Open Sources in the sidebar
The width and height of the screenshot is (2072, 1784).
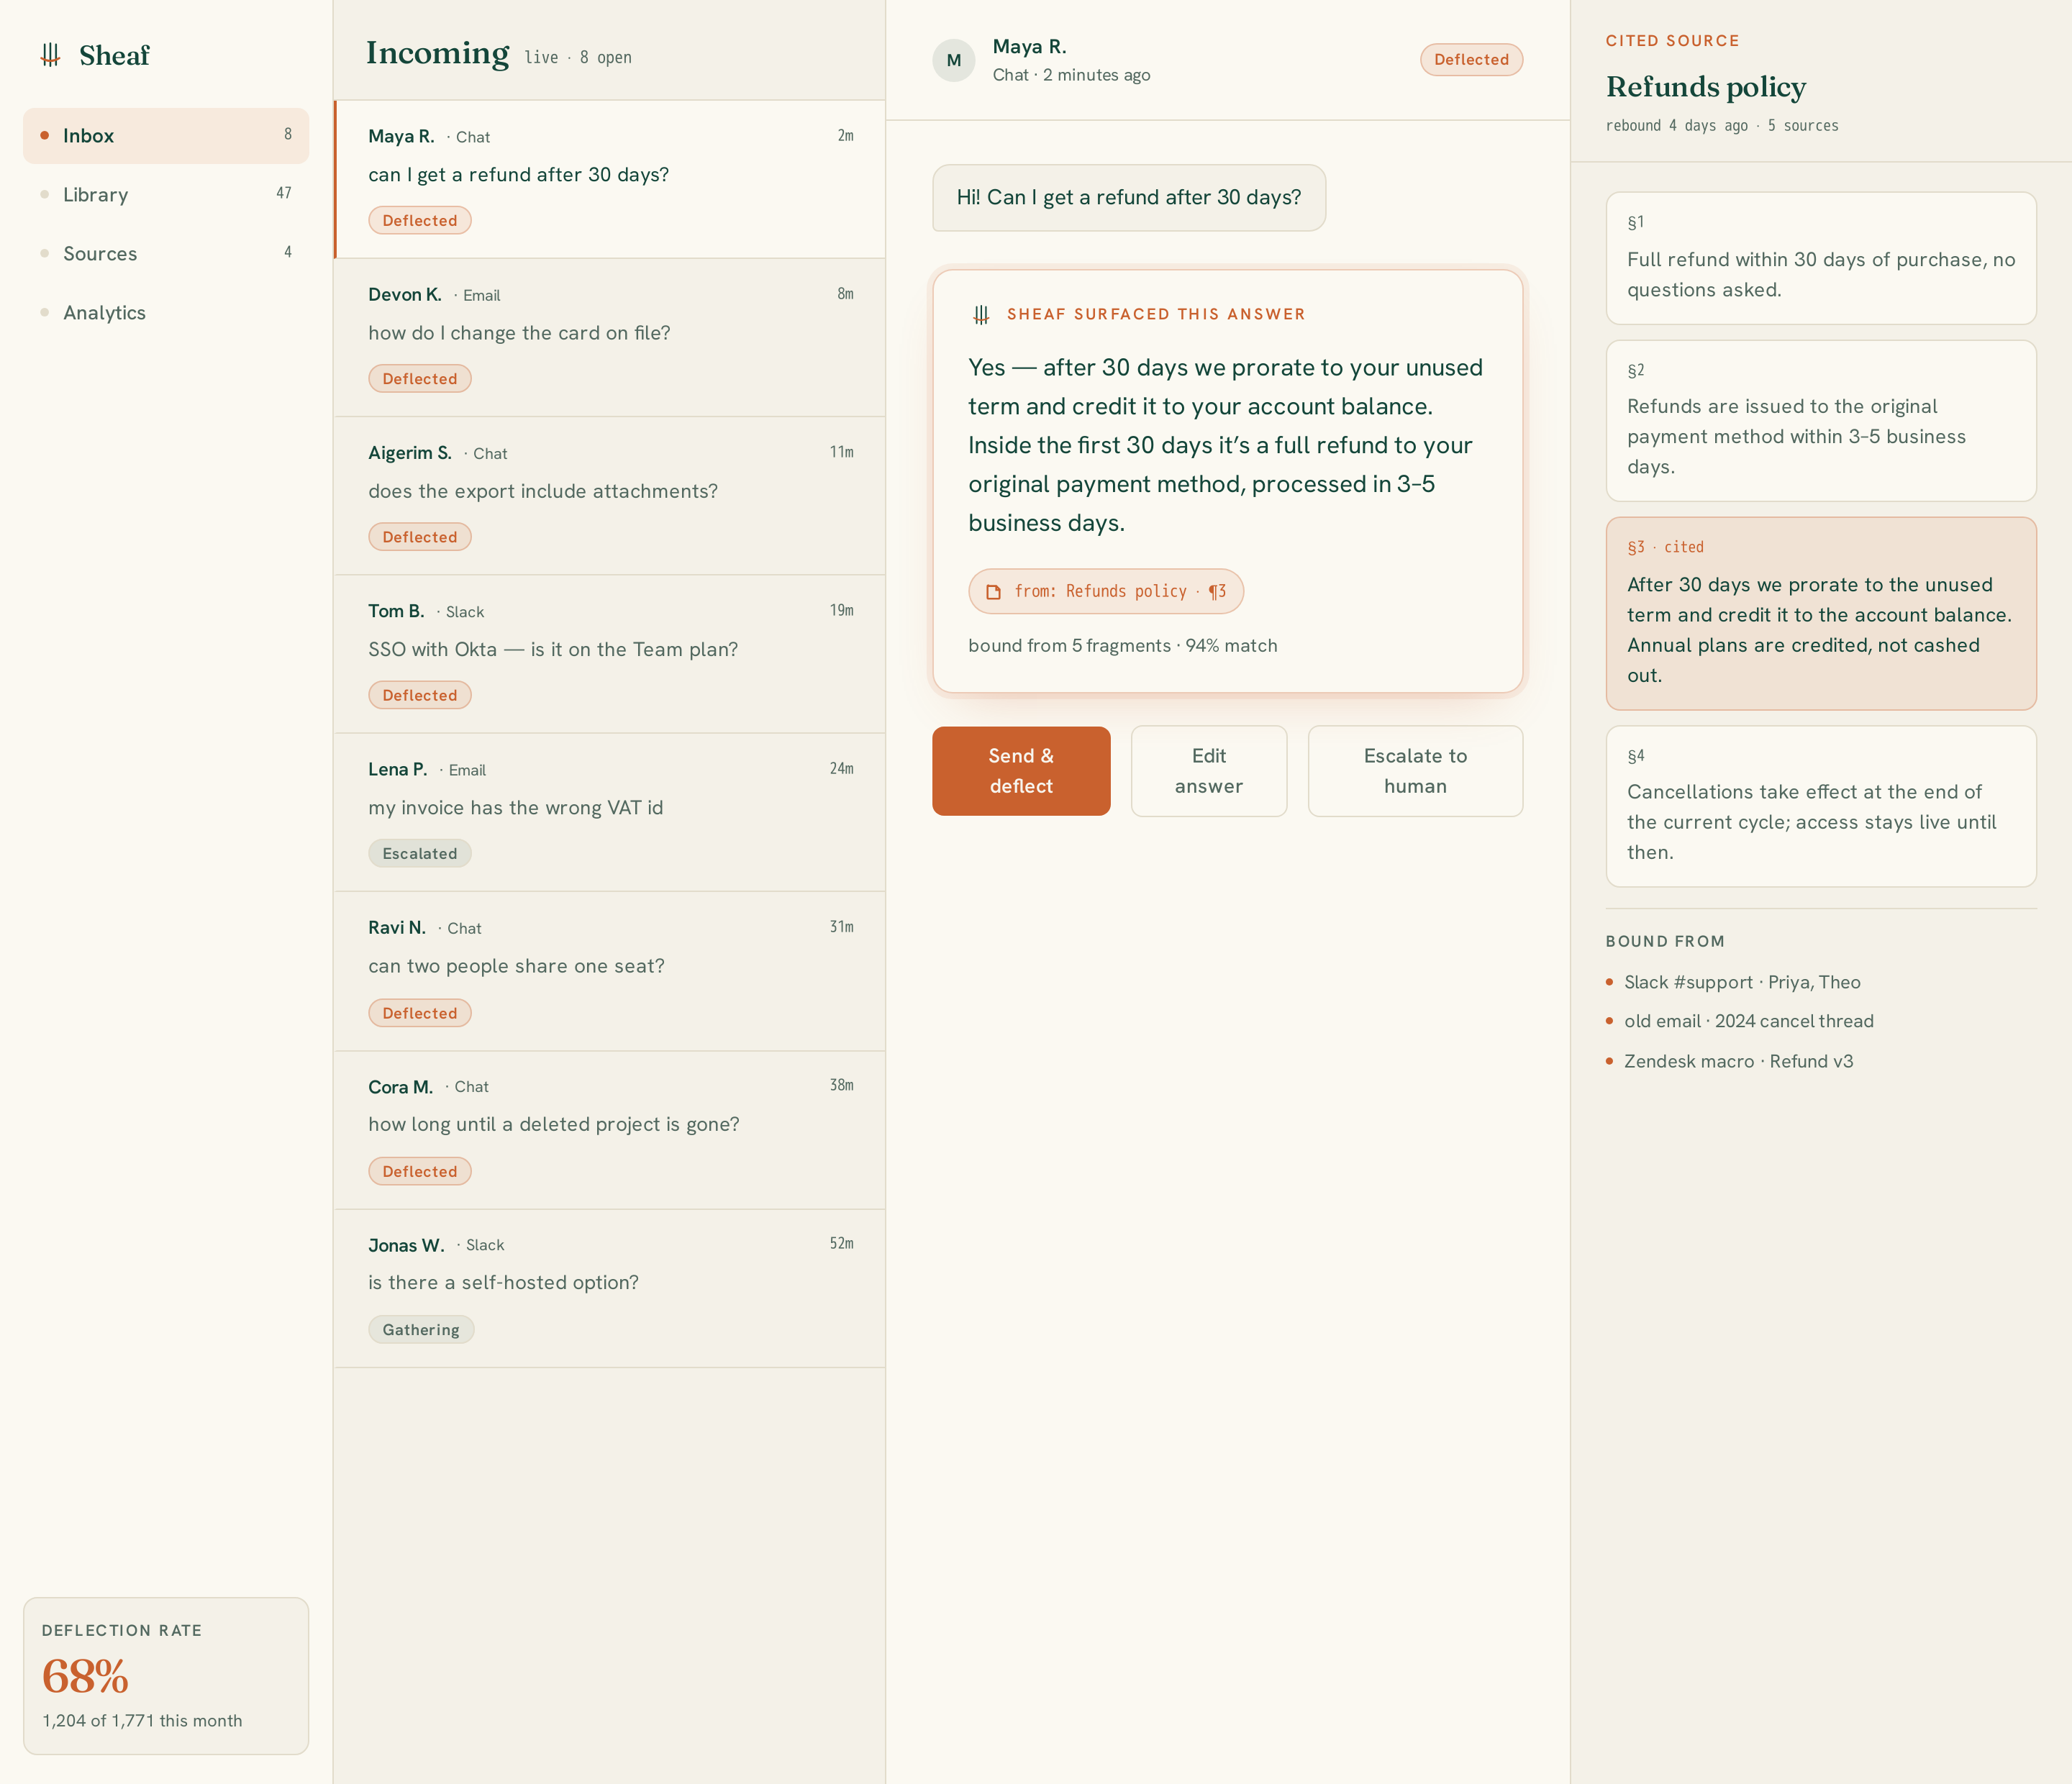[x=166, y=254]
